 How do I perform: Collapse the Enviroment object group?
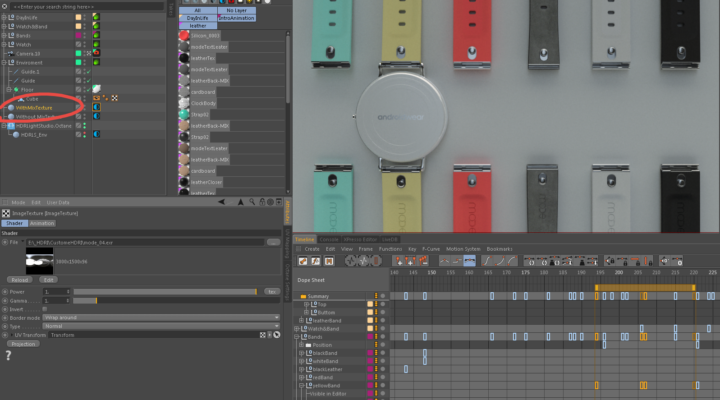coord(4,63)
